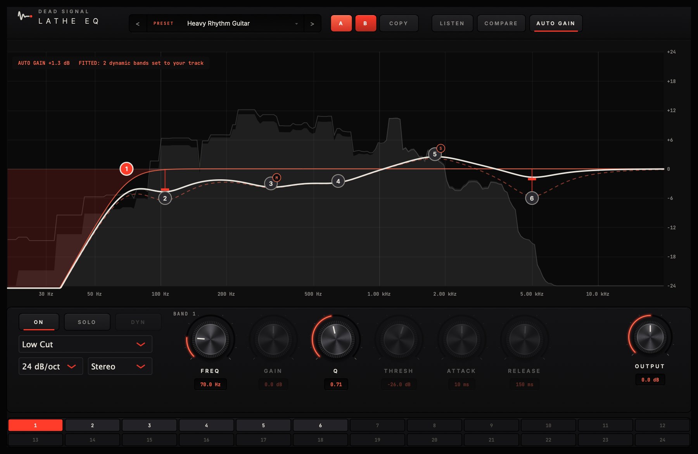The height and width of the screenshot is (454, 698).
Task: Click the FREQ knob
Action: pyautogui.click(x=210, y=339)
